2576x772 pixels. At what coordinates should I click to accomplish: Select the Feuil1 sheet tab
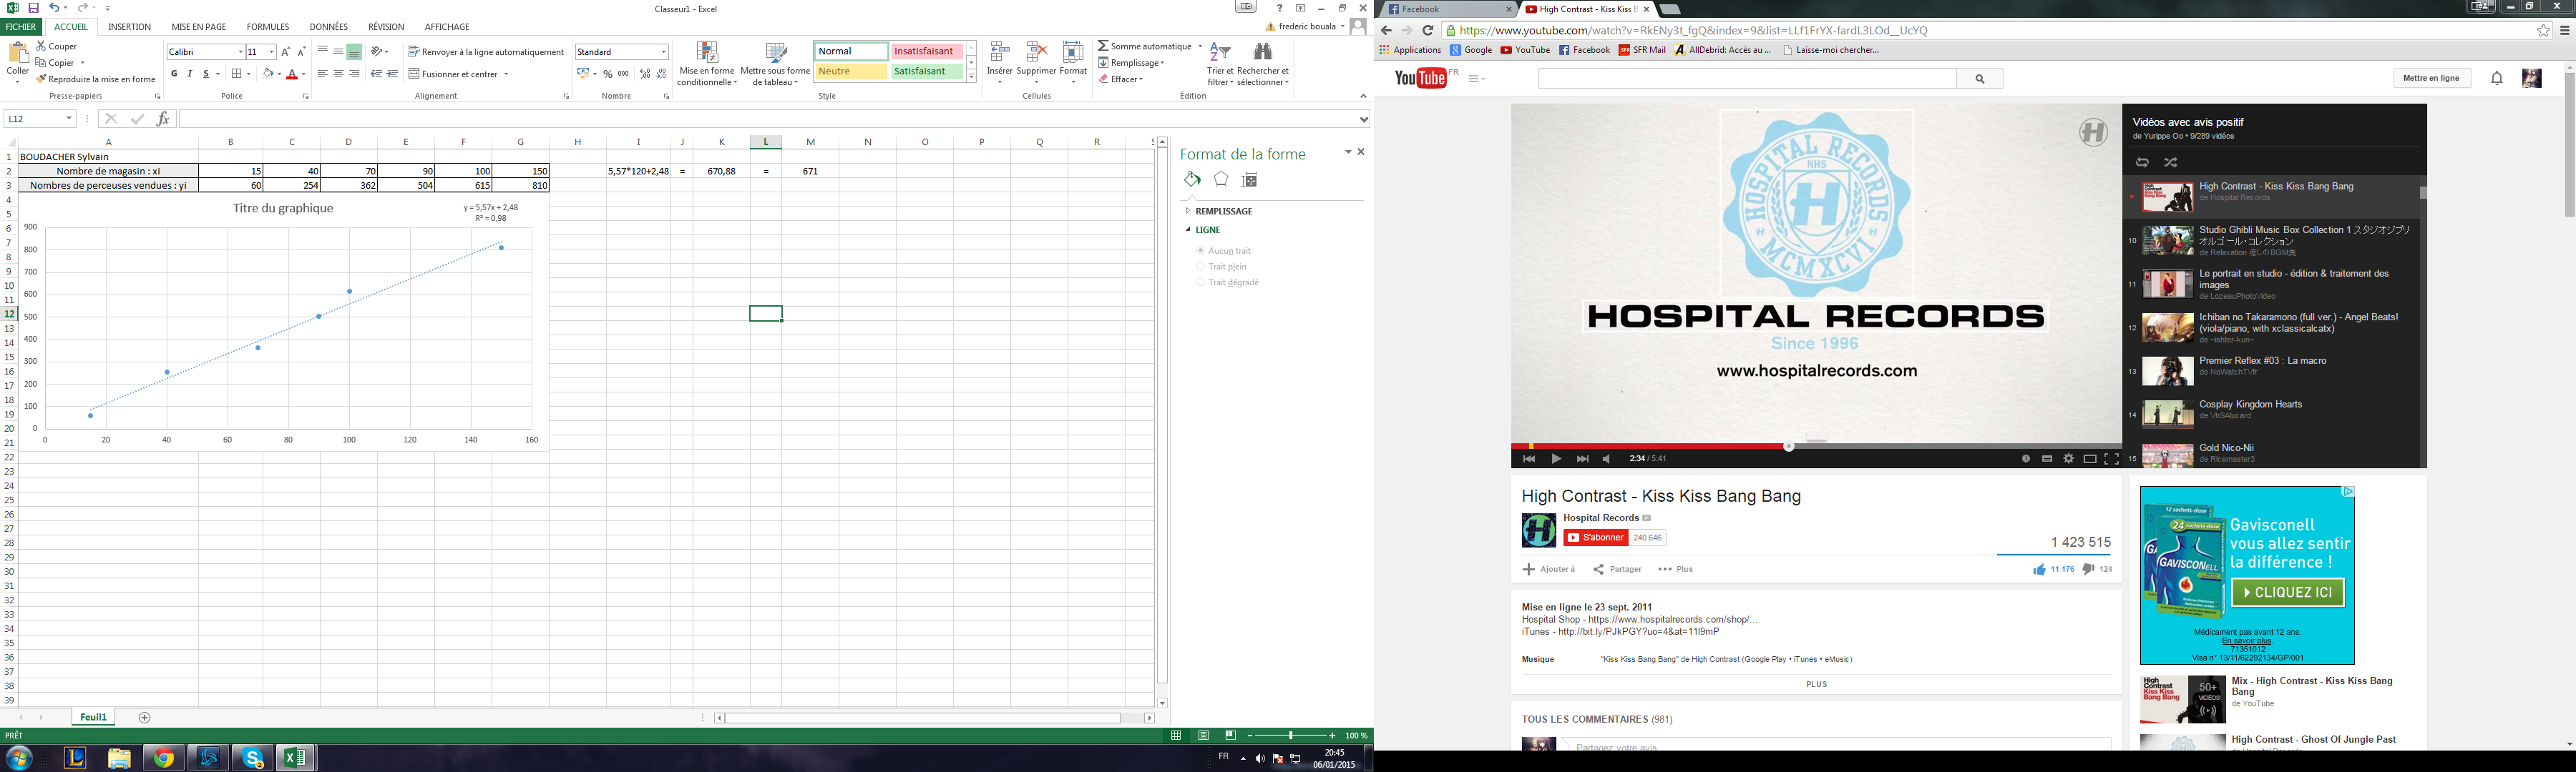click(94, 717)
